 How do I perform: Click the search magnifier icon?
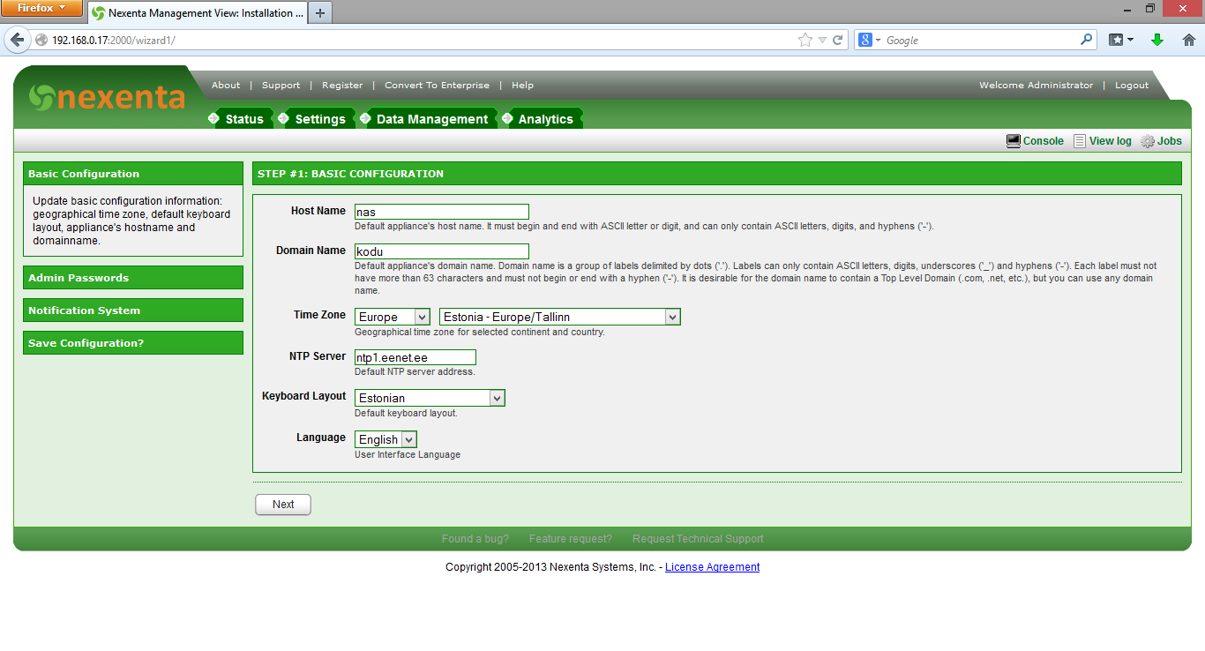1086,40
